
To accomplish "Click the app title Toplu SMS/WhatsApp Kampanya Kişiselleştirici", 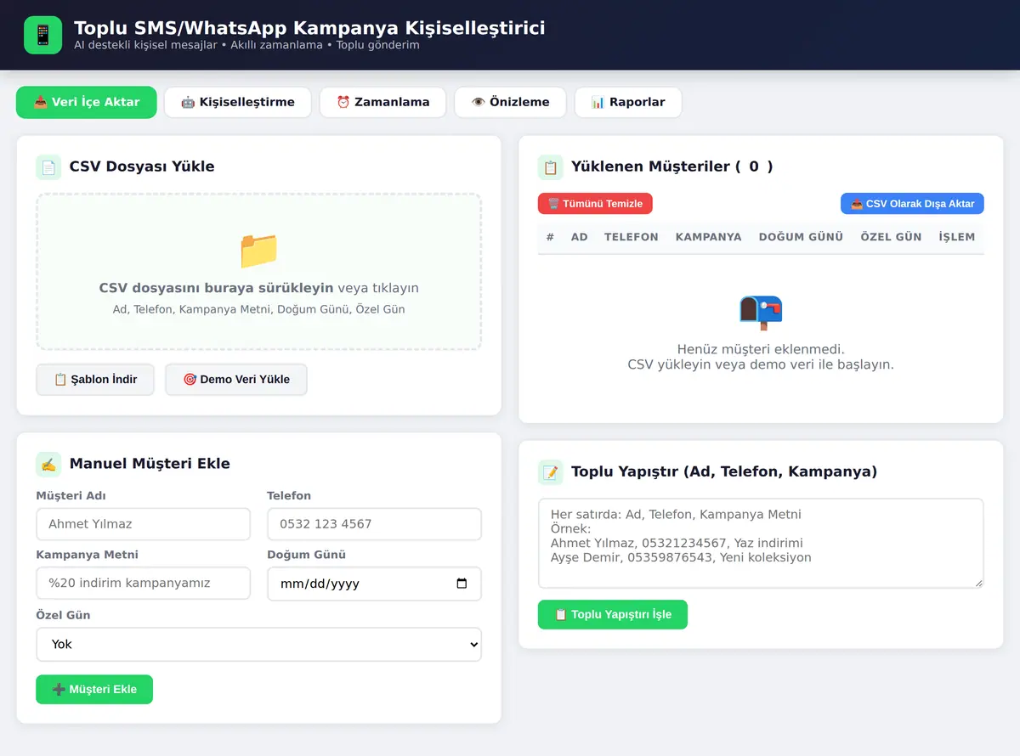I will tap(309, 28).
